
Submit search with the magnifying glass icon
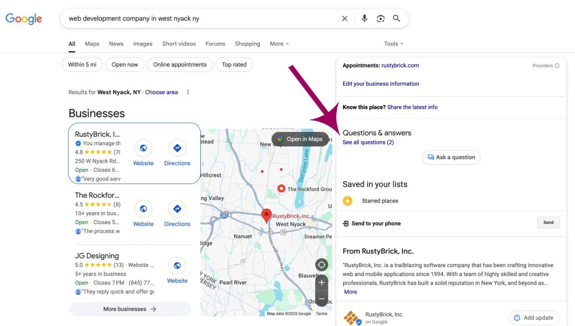click(396, 18)
